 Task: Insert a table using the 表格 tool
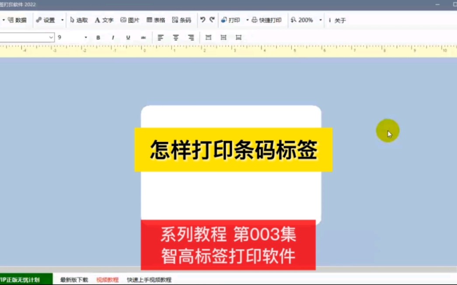(x=156, y=20)
